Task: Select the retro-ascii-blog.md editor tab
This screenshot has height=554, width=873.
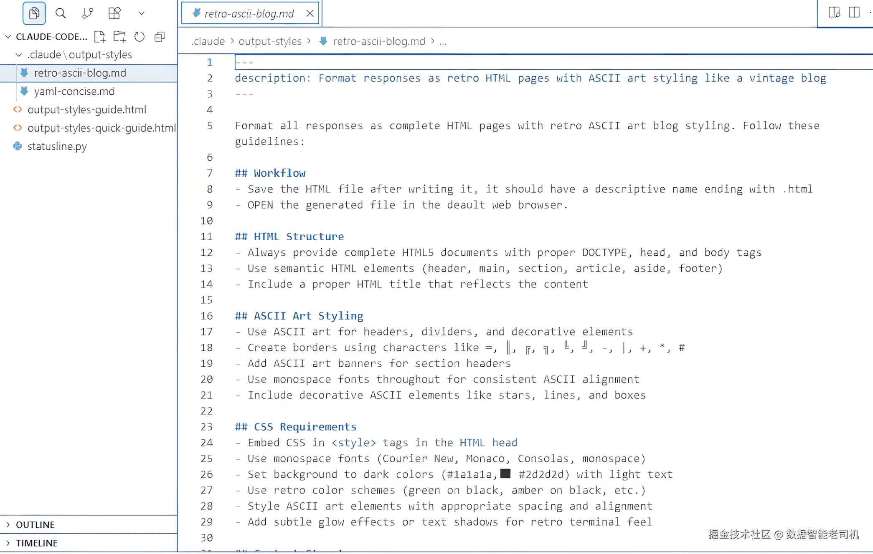Action: pyautogui.click(x=249, y=13)
